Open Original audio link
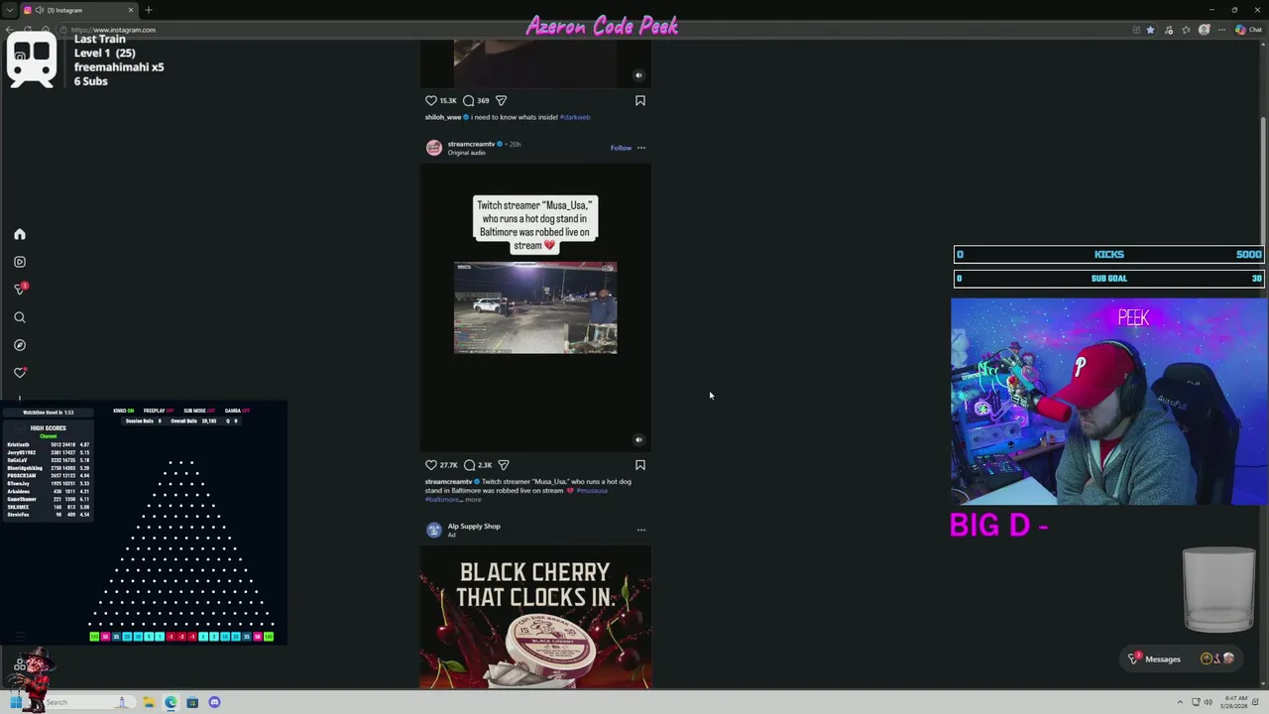 coord(467,153)
